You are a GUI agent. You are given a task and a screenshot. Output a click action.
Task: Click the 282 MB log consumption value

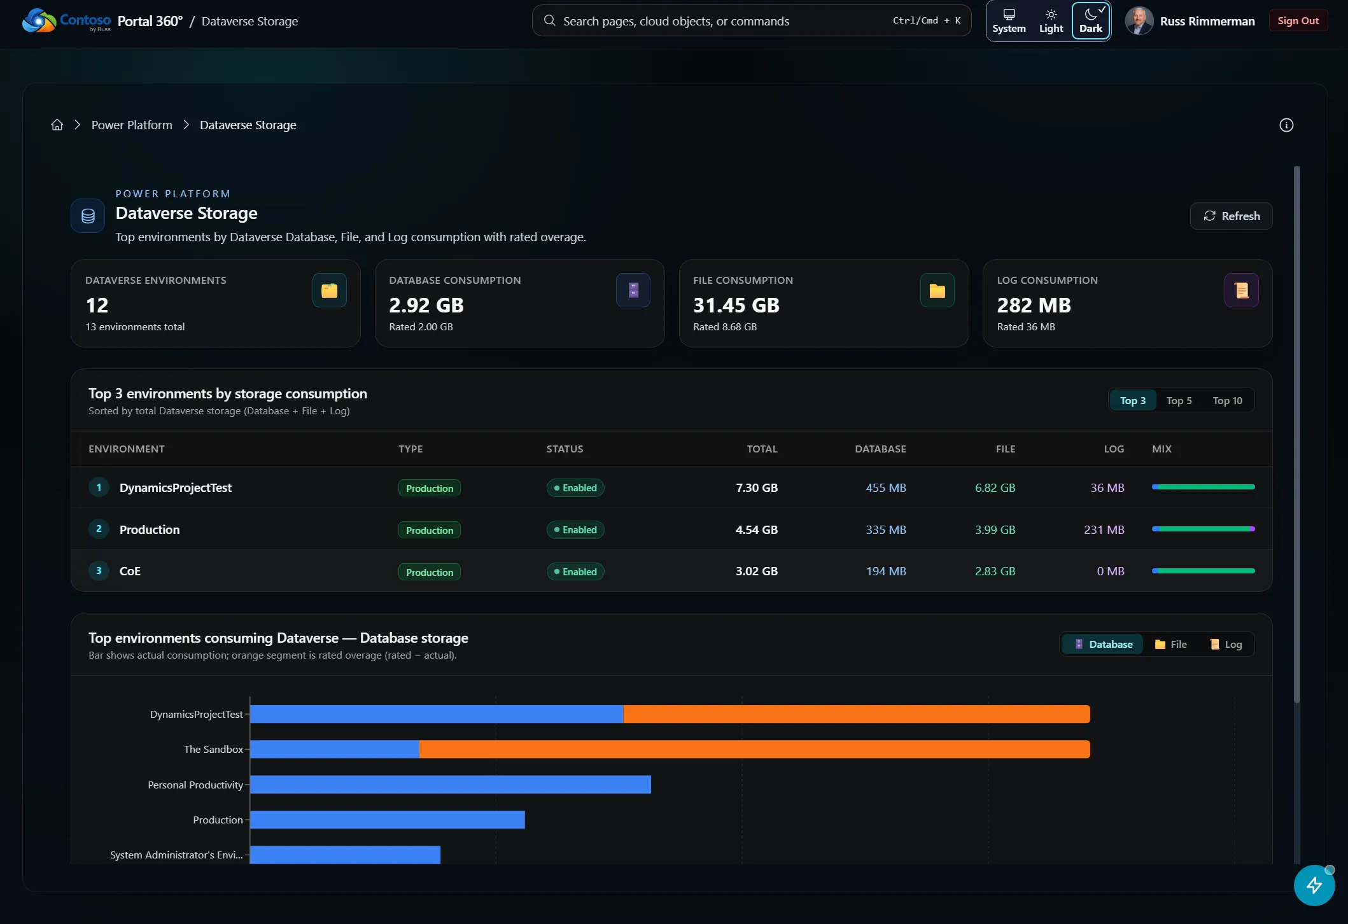coord(1034,305)
